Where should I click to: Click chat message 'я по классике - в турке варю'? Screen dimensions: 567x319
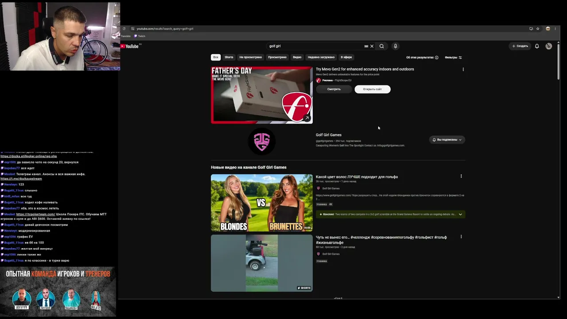[47, 261]
